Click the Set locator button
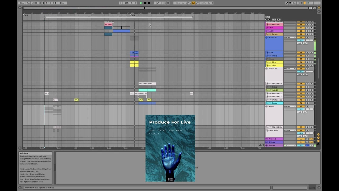 click(x=268, y=17)
